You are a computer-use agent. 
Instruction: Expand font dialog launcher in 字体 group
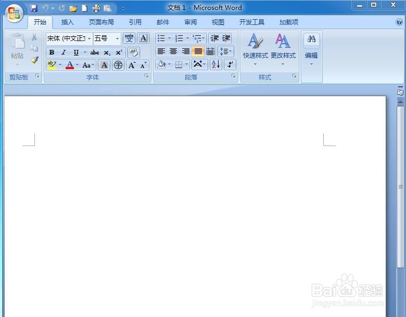[147, 76]
